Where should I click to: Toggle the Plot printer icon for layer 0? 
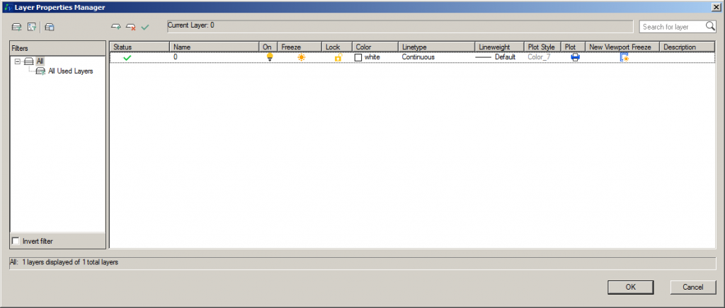(x=575, y=58)
